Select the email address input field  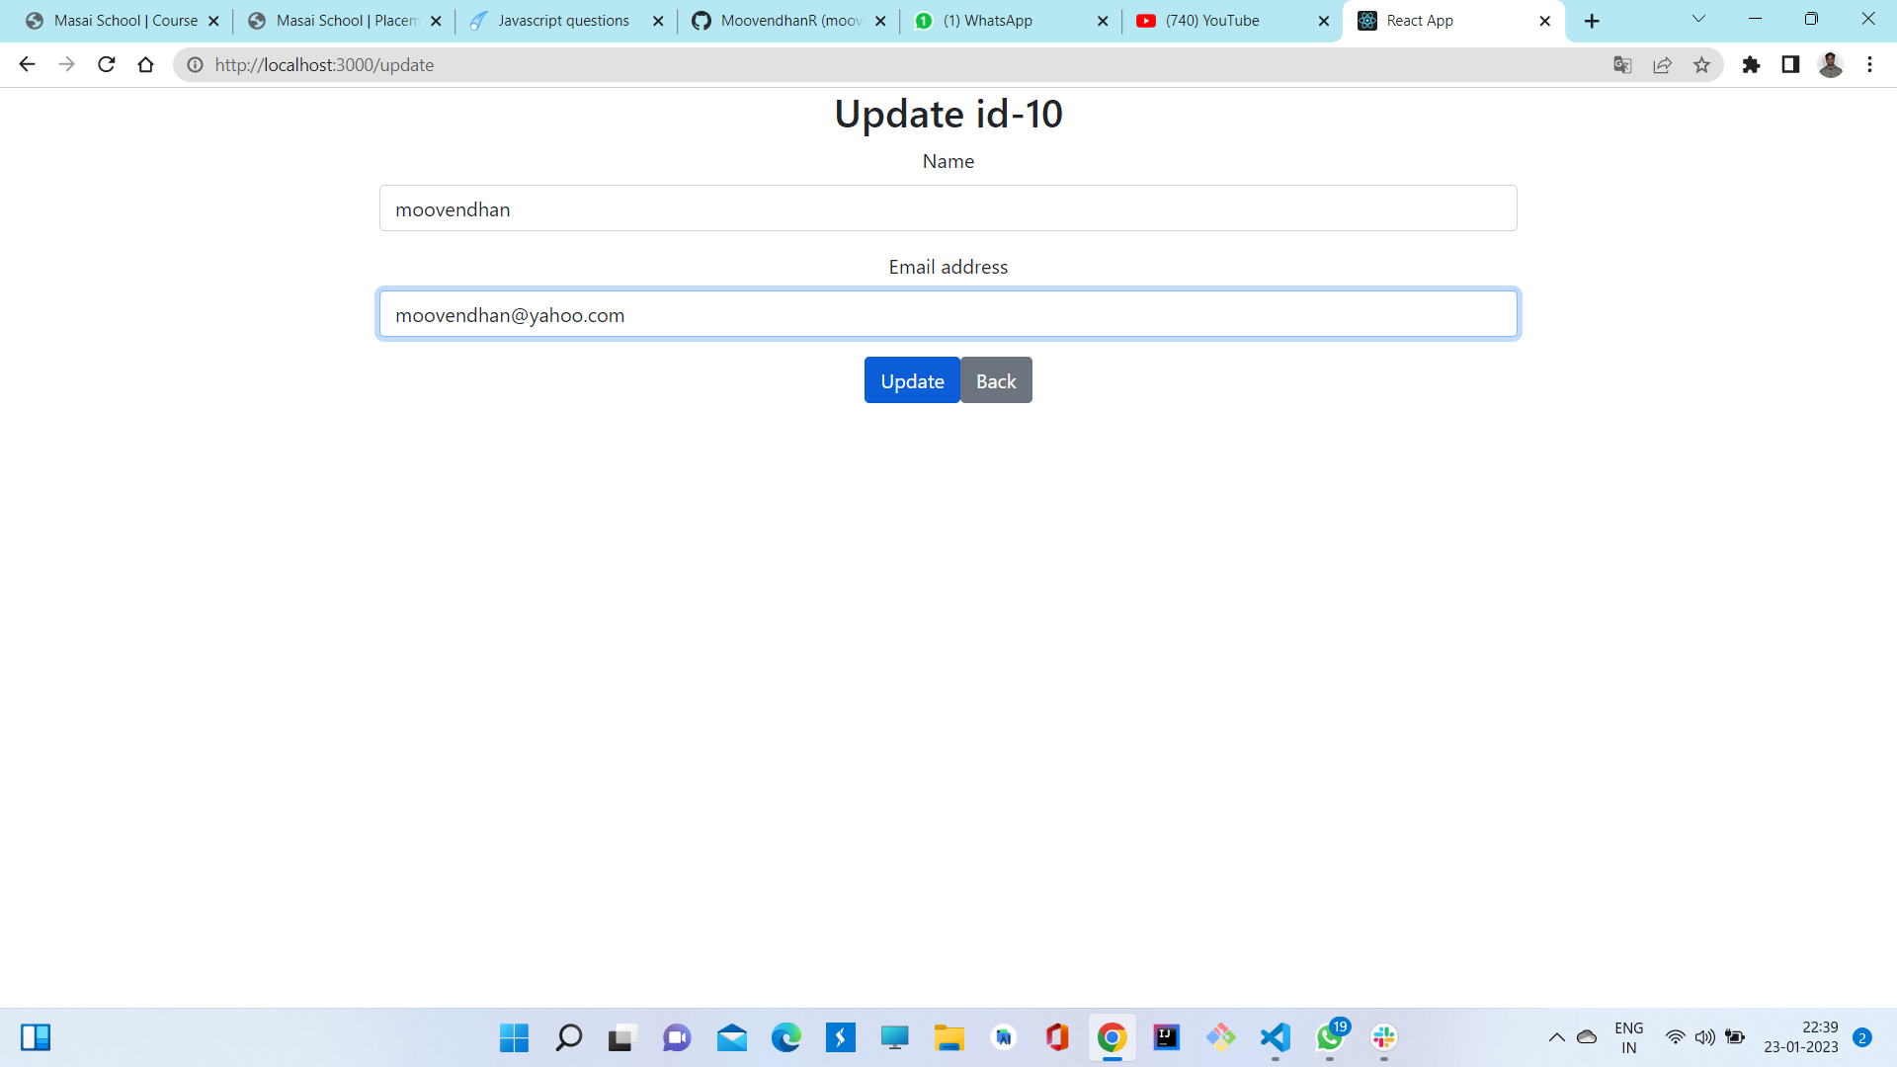(948, 313)
